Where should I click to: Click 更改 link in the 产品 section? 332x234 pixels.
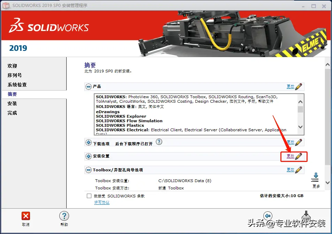tap(290, 86)
